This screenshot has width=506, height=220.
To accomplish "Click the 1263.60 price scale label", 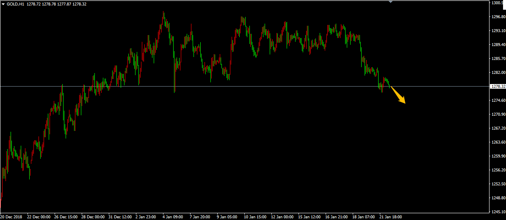I will (x=498, y=142).
